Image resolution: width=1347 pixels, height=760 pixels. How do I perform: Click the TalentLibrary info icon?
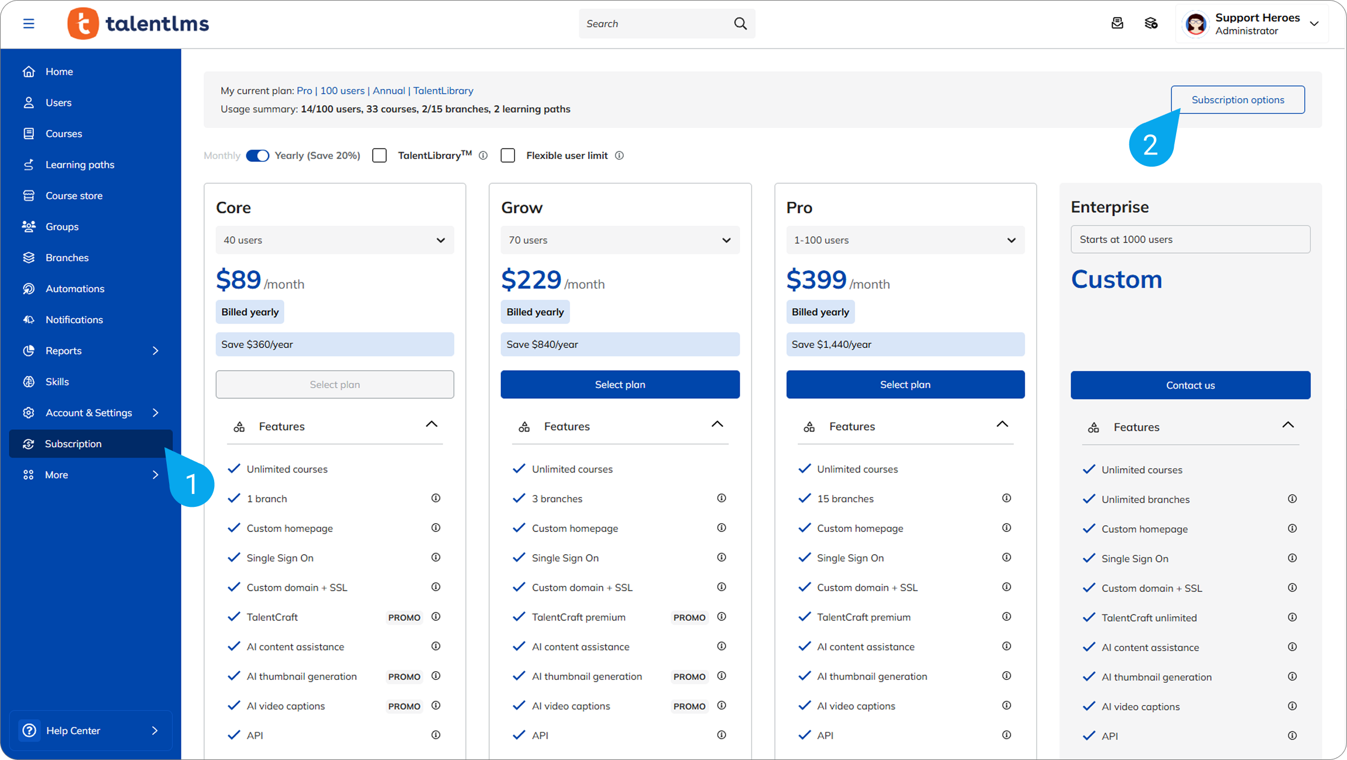click(483, 156)
